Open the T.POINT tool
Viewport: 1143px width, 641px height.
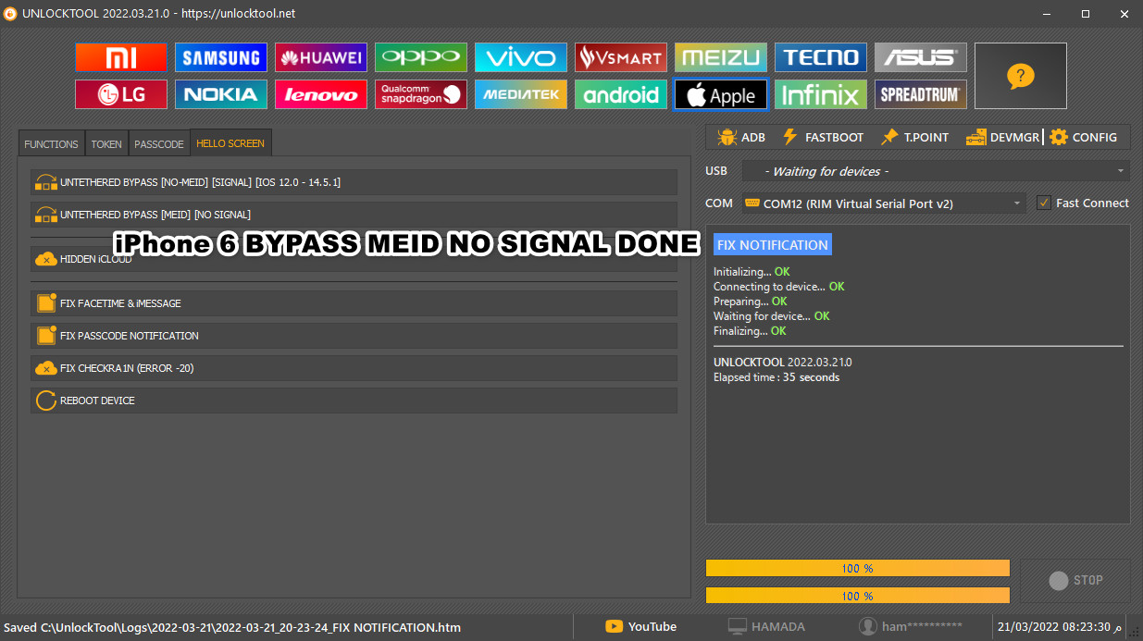[914, 137]
